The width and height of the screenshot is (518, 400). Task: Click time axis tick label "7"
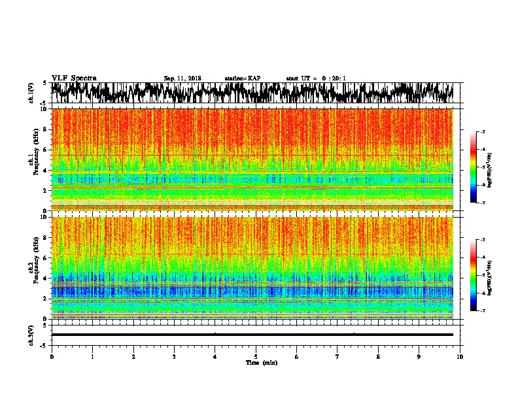(337, 357)
